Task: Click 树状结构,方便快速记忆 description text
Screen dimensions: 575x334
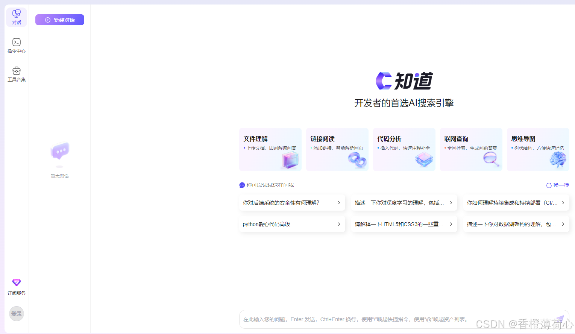Action: point(539,148)
